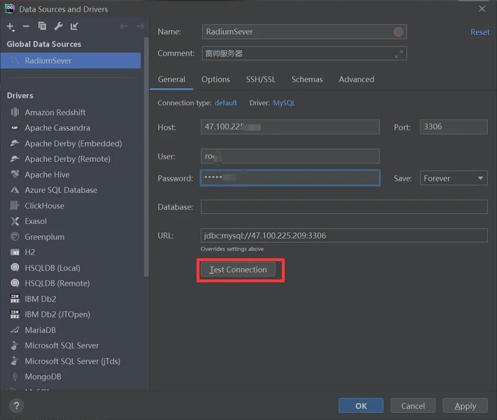Confirm with the OK button
Screen dimensions: 497x420
(x=361, y=406)
